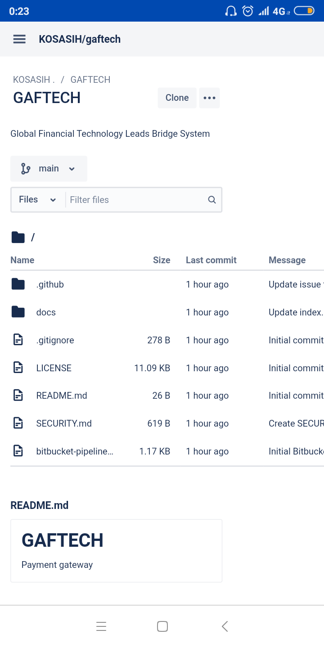Open the LICENSE file link
This screenshot has width=324, height=648.
coord(54,368)
